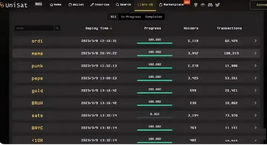
Task: Click the Deploy Time sort arrow
Action: click(x=111, y=28)
